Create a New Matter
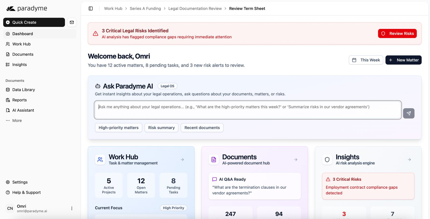Viewport: 430px width, 219px height. (x=403, y=60)
